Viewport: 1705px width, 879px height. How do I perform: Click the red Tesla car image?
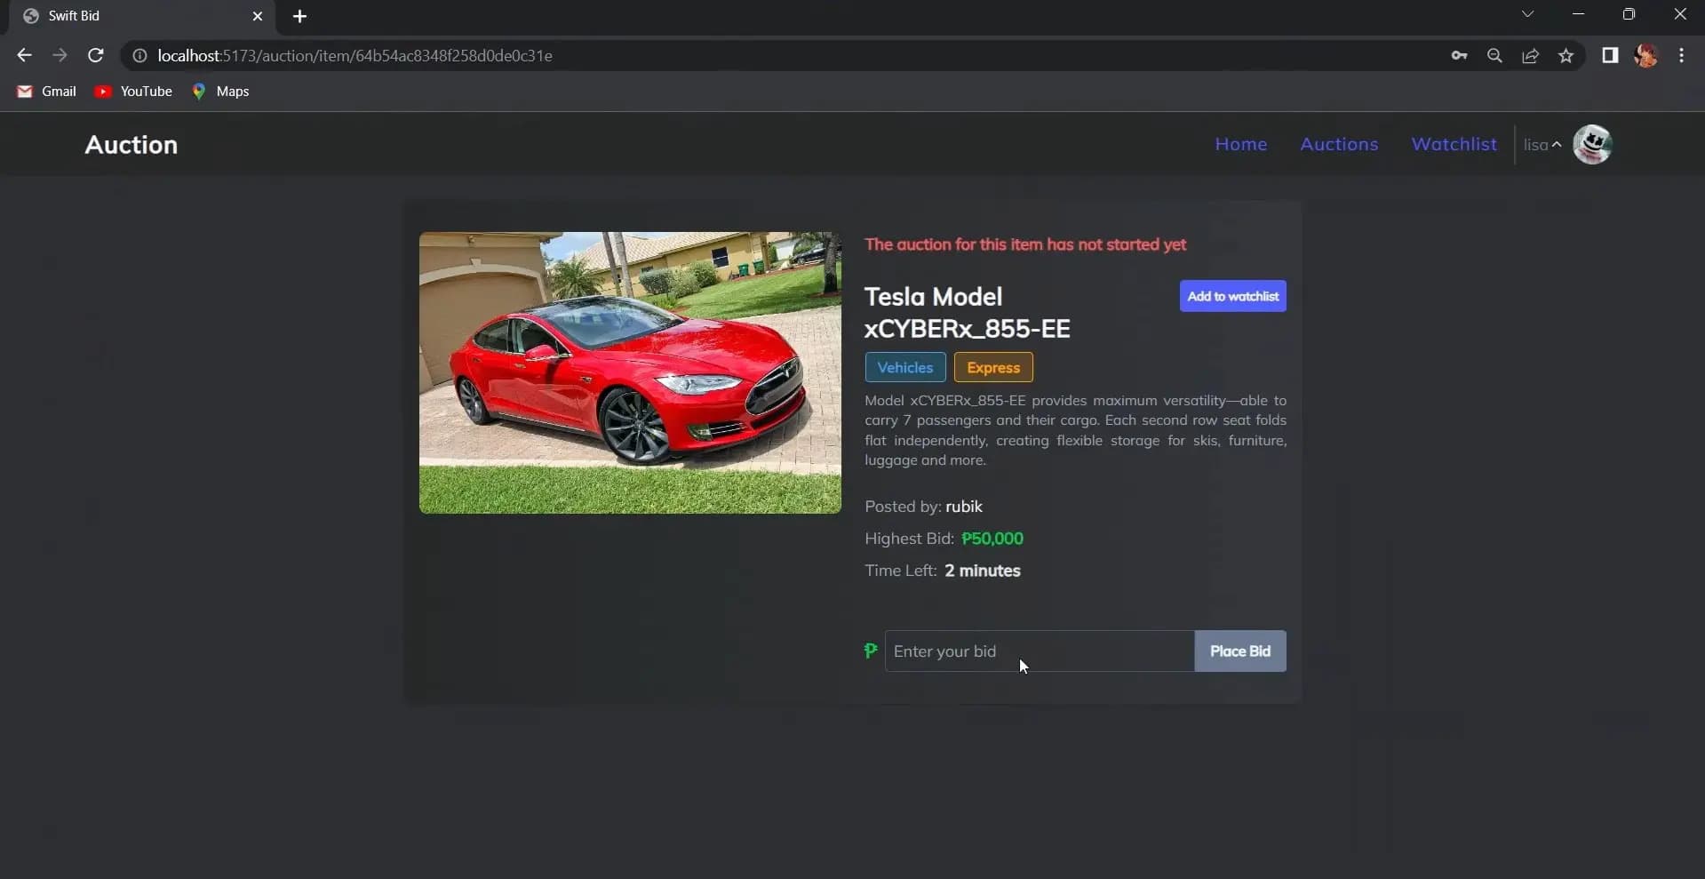pos(630,372)
